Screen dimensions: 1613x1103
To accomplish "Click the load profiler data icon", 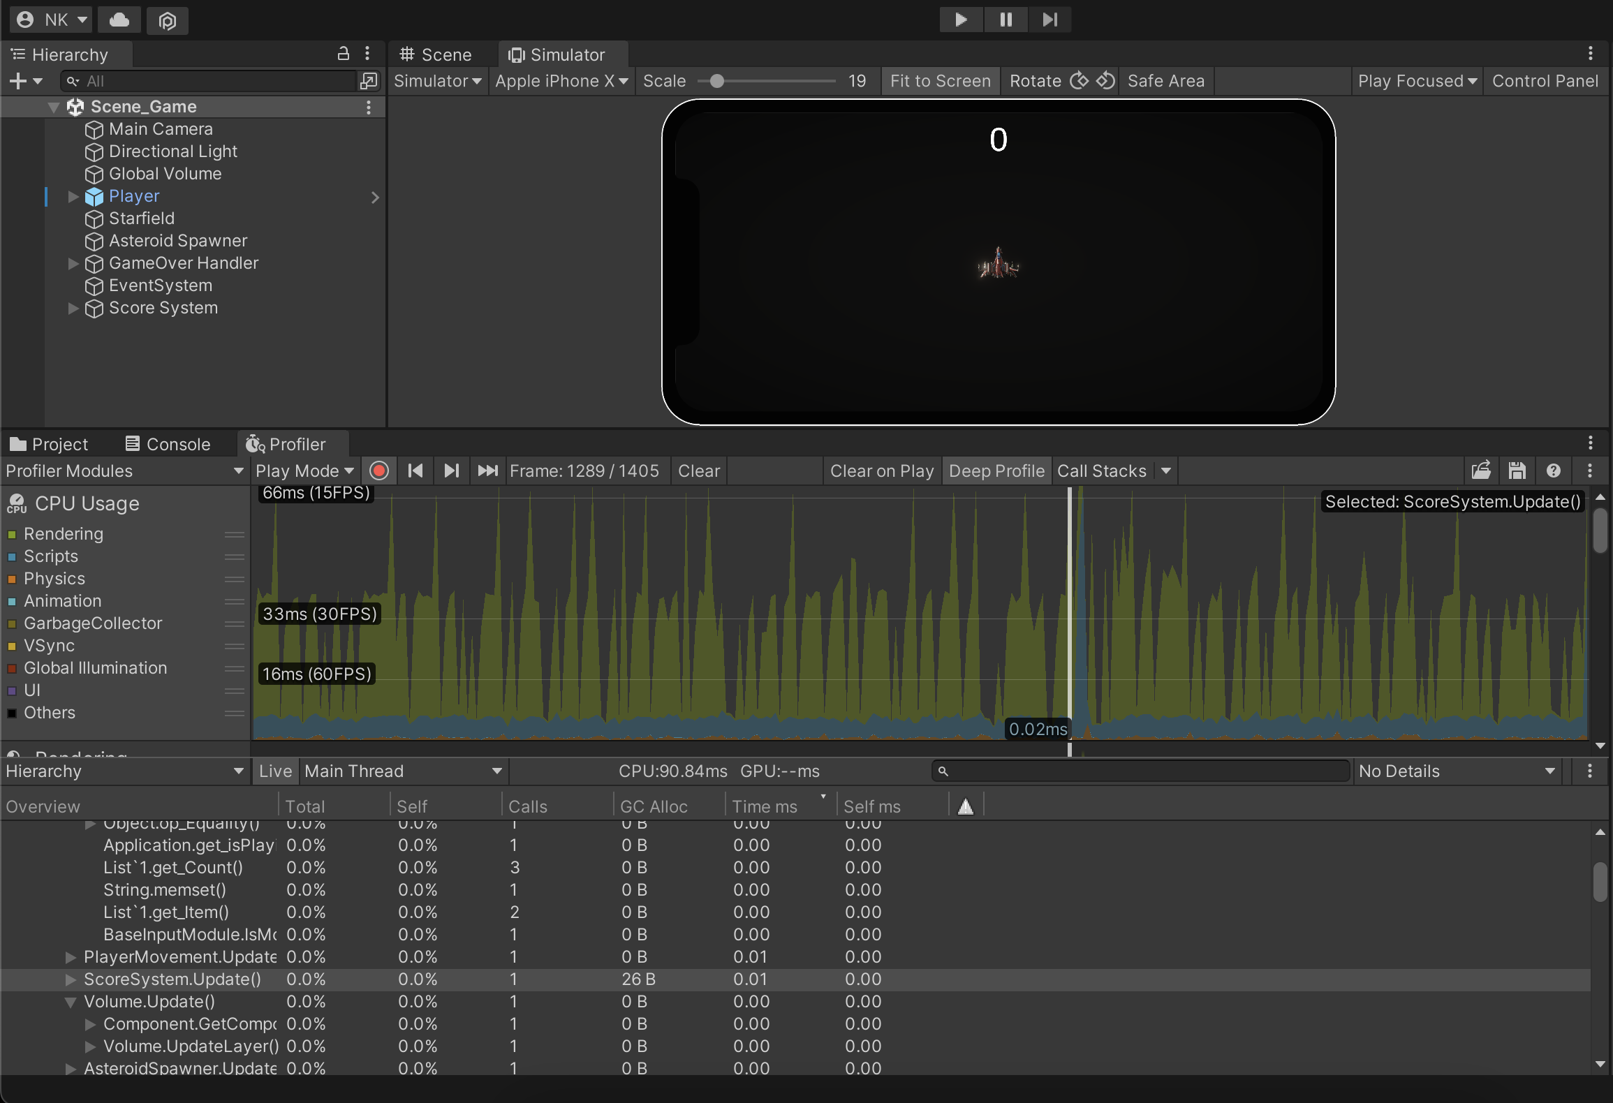I will pyautogui.click(x=1481, y=471).
